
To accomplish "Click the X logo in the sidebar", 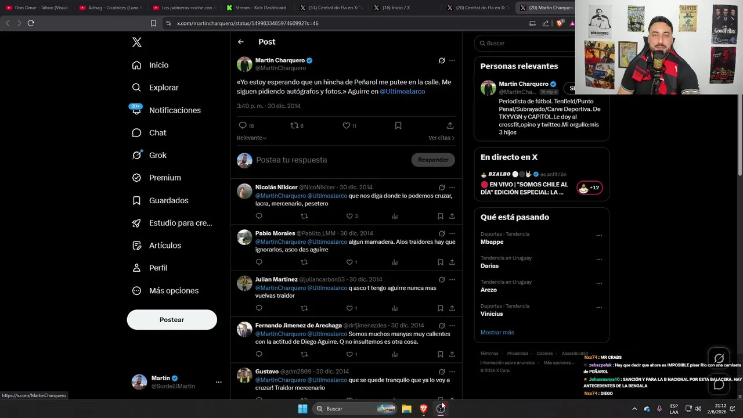I will 136,42.
